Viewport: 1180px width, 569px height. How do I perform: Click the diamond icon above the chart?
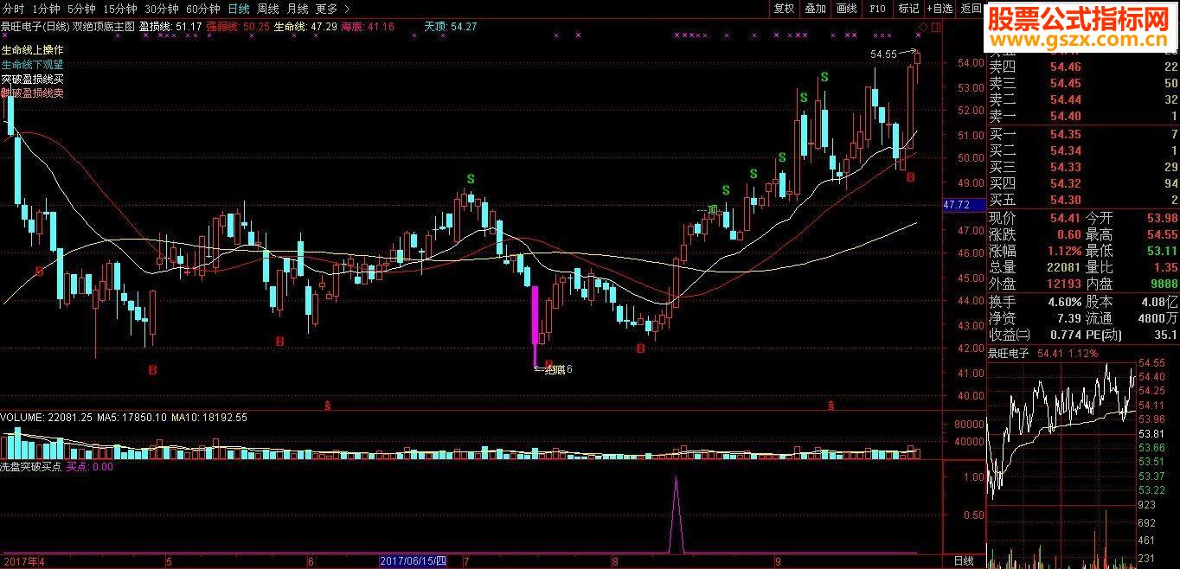click(923, 28)
